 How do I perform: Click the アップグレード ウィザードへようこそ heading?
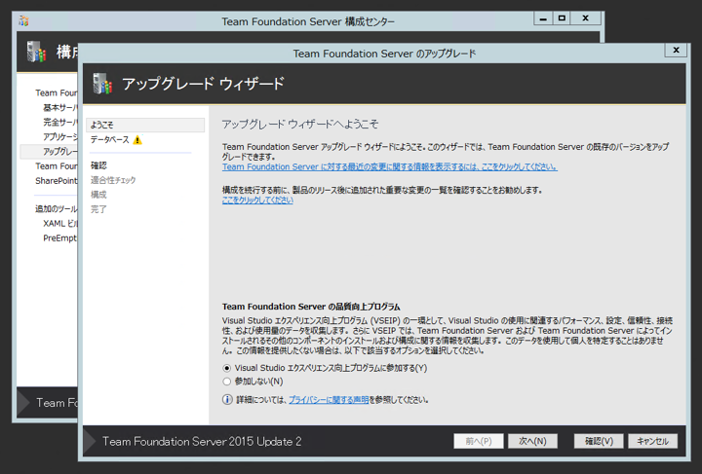(300, 125)
